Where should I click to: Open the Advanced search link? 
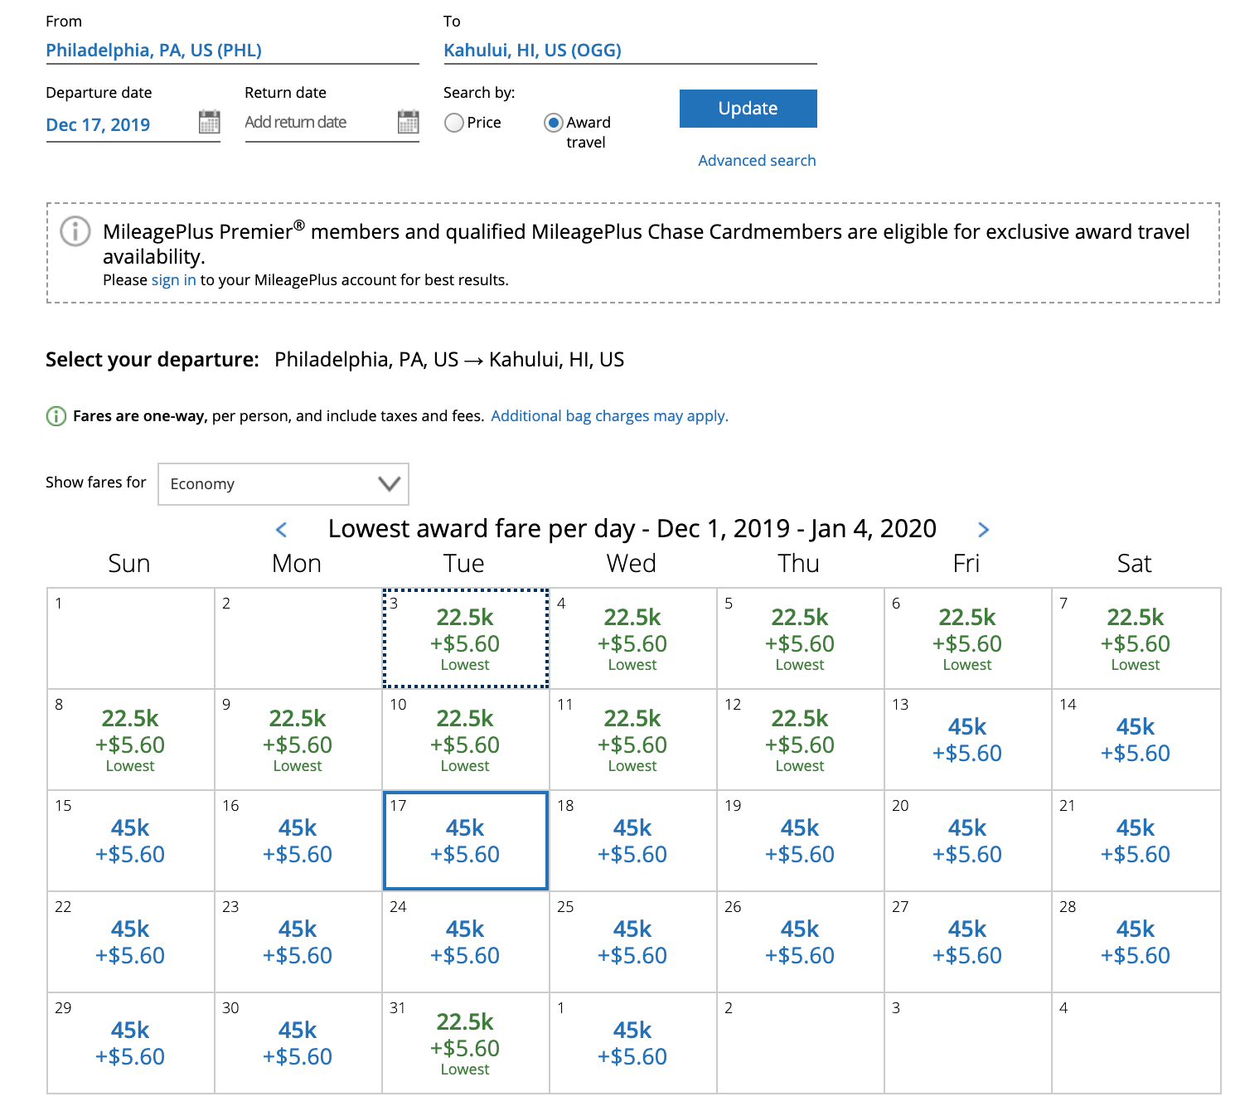click(x=757, y=161)
